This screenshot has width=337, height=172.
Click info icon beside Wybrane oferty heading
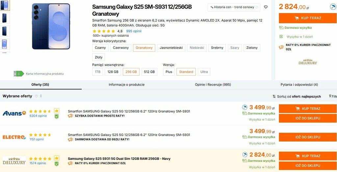pos(36,96)
